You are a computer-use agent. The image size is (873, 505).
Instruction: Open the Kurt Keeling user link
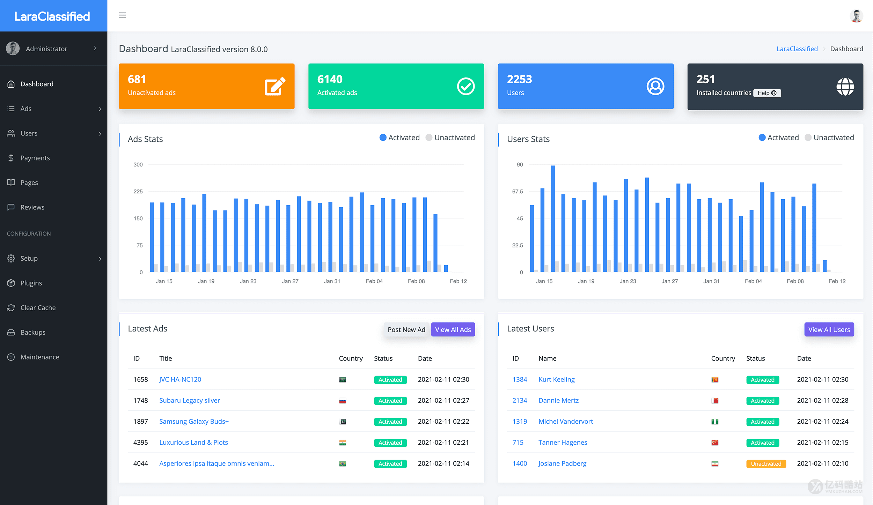coord(556,379)
